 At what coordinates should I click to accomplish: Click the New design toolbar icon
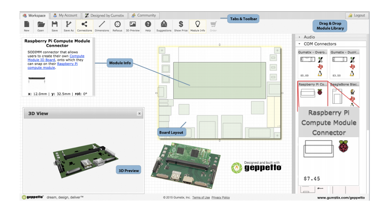27,26
